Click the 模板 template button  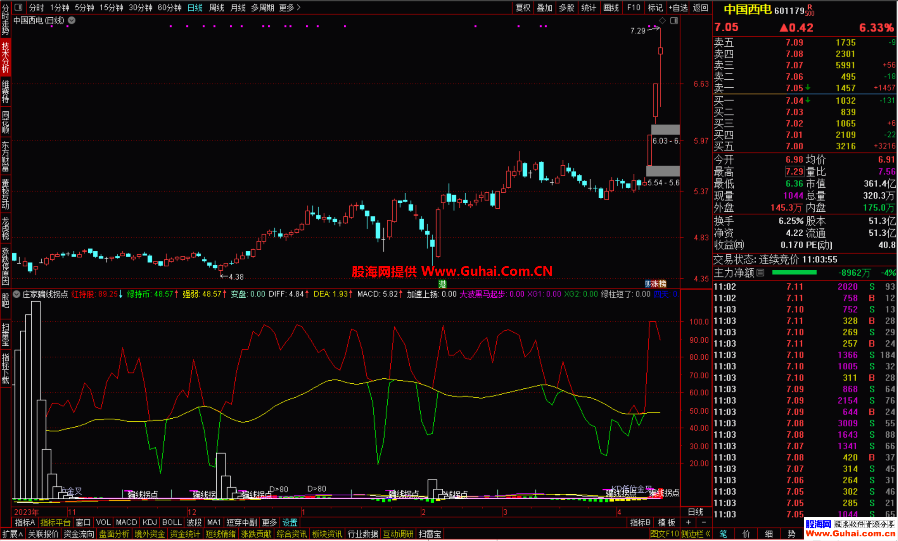pyautogui.click(x=667, y=522)
